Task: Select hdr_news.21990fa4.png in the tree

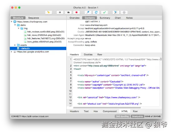Action: tap(44, 35)
